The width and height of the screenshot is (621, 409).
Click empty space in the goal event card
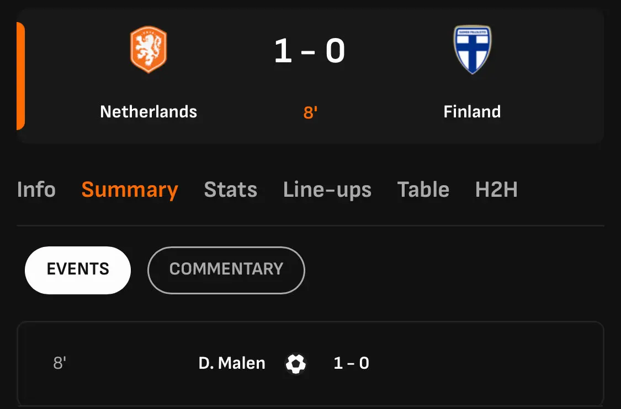(x=486, y=363)
